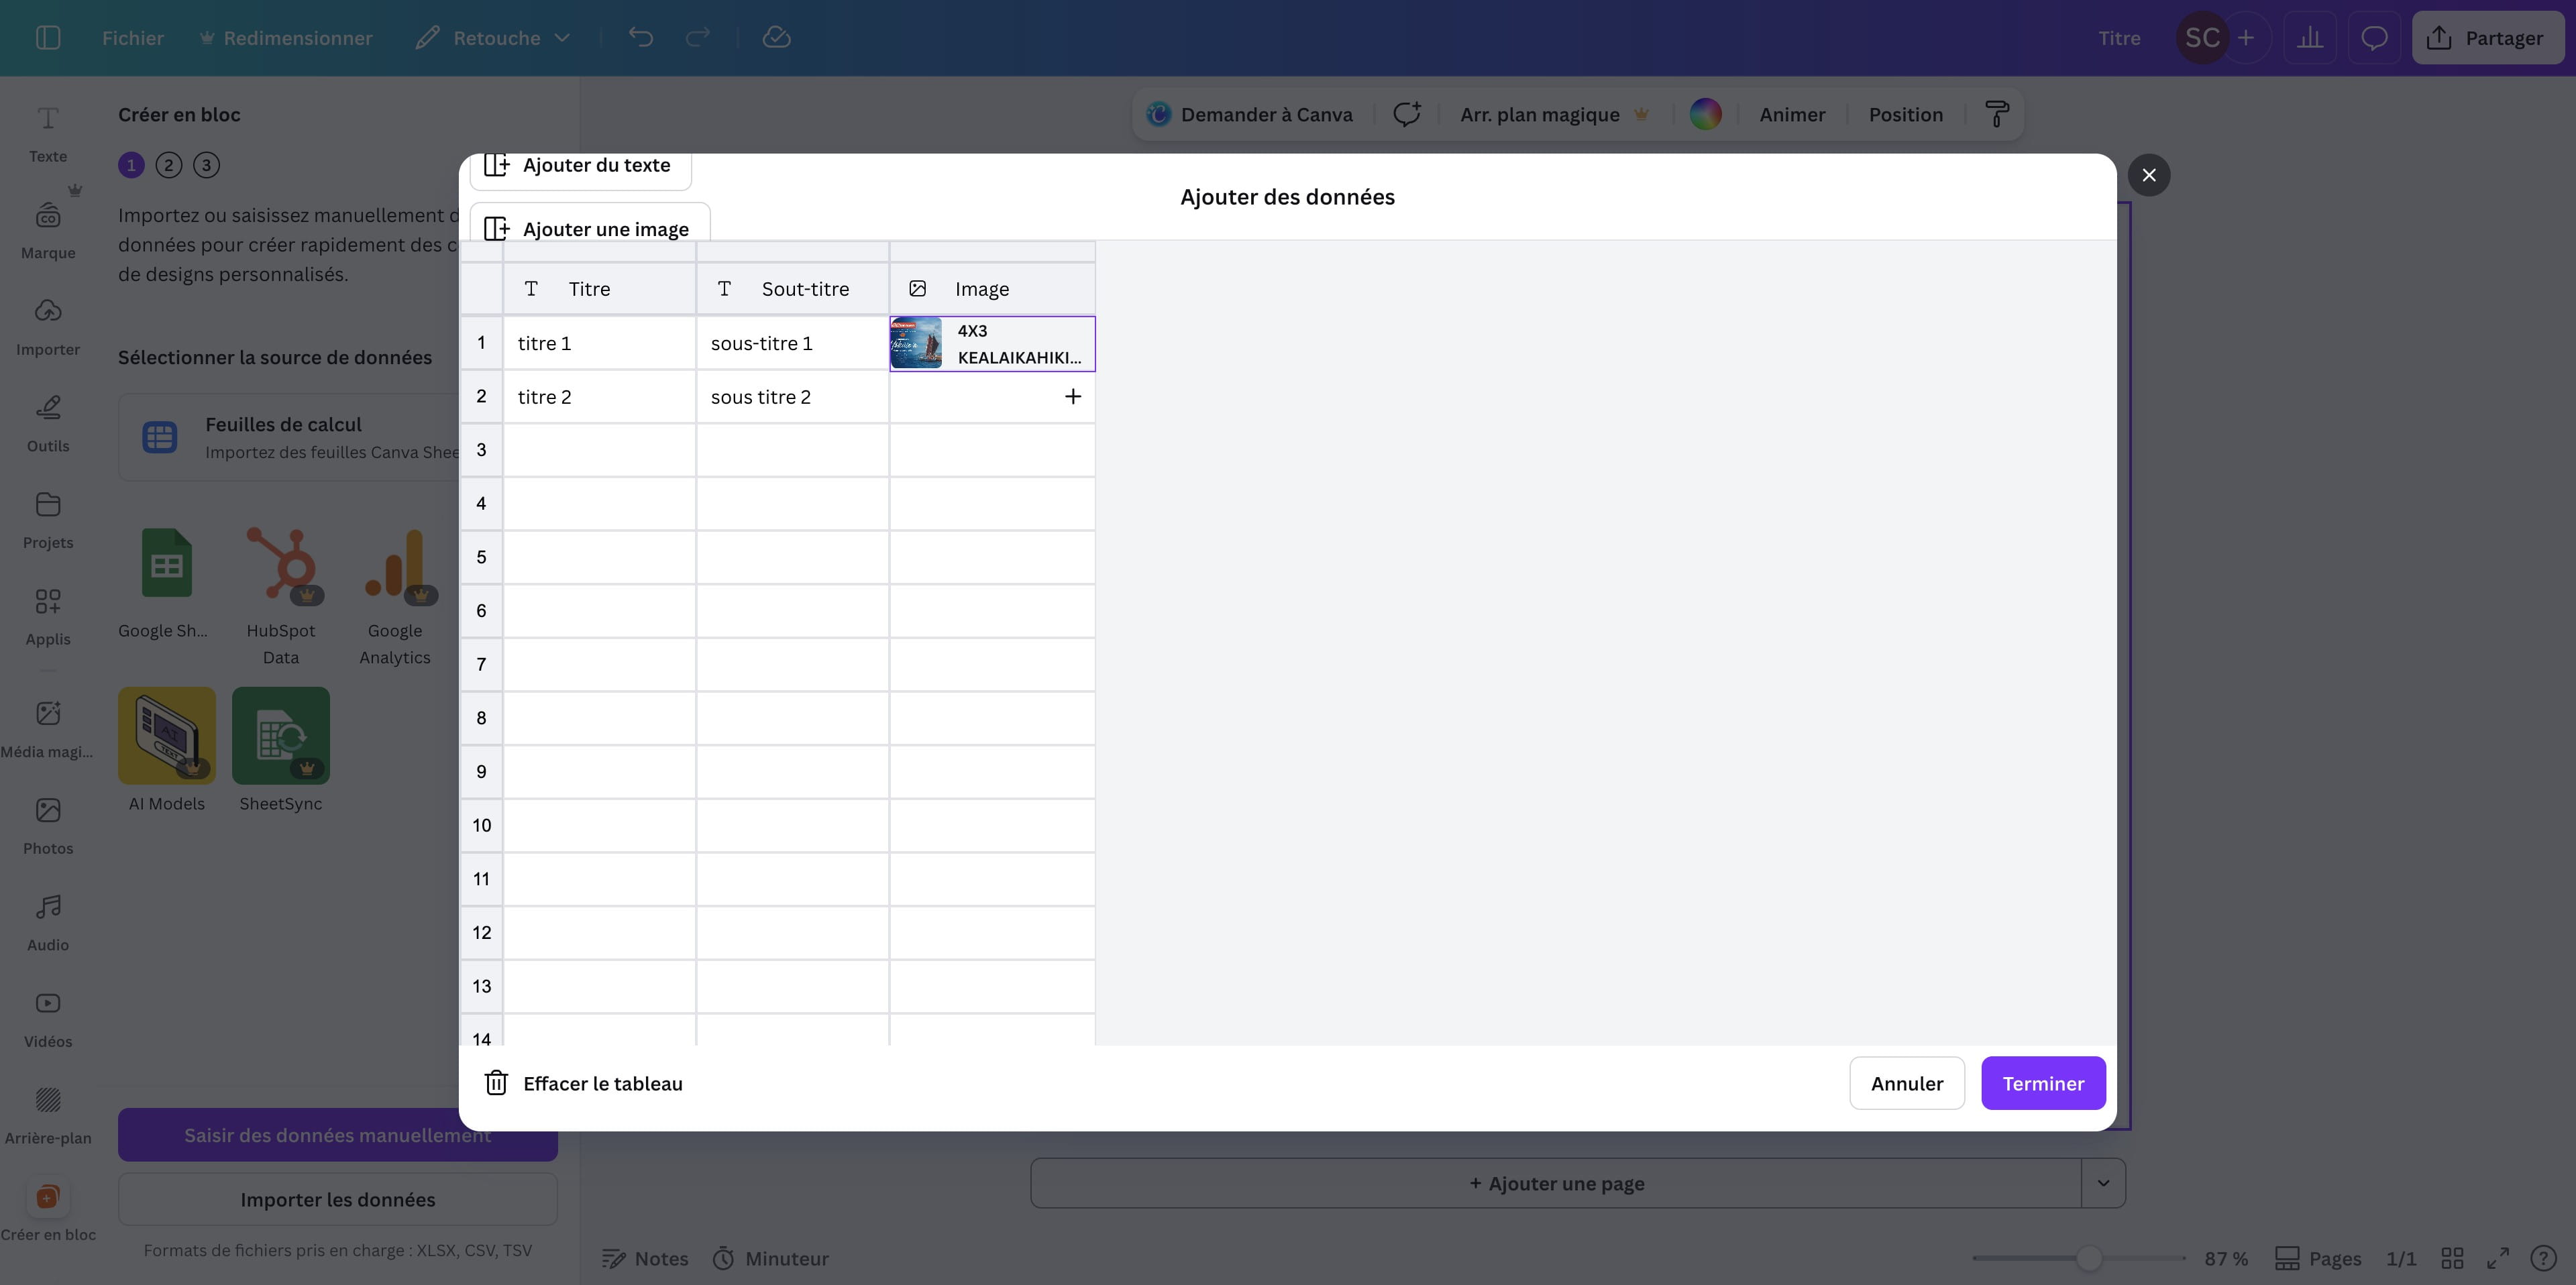
Task: Click the cloud save status icon
Action: pos(777,38)
